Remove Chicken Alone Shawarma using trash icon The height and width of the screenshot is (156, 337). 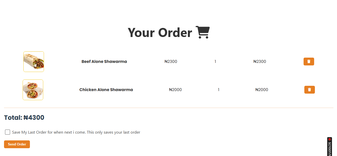309,90
